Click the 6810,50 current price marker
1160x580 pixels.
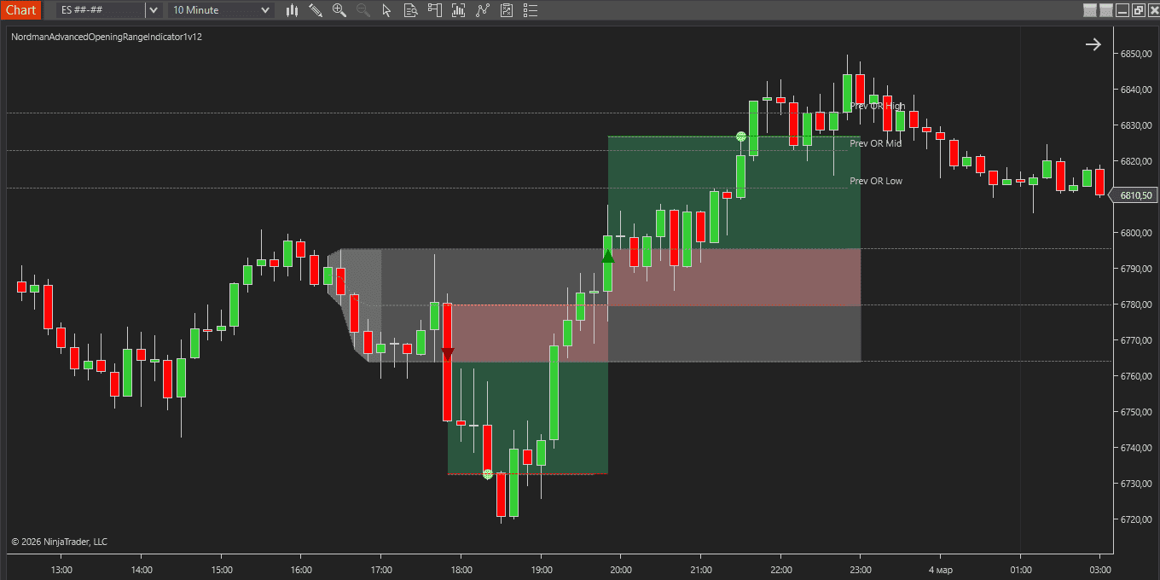[x=1135, y=195]
